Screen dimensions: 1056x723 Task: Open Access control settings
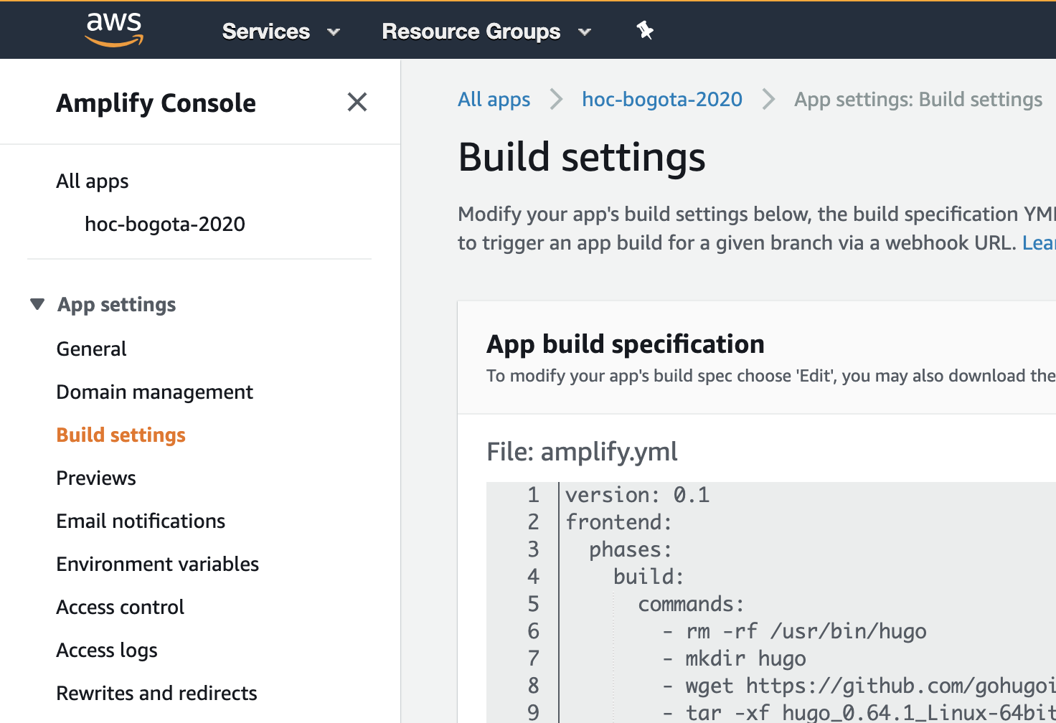tap(120, 607)
